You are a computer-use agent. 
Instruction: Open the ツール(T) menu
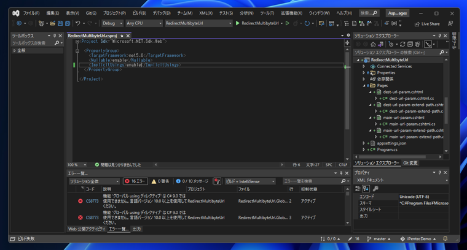[x=267, y=13]
